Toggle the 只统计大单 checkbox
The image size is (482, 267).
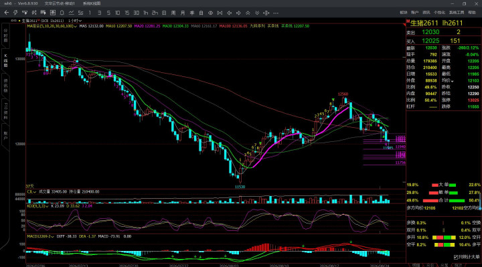(x=456, y=257)
